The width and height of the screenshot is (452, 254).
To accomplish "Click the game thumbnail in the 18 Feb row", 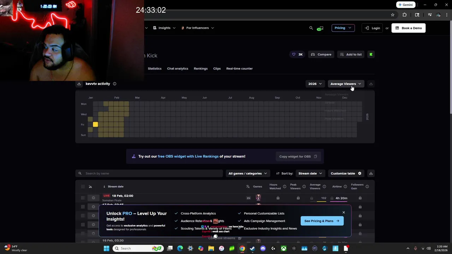I will pyautogui.click(x=258, y=198).
